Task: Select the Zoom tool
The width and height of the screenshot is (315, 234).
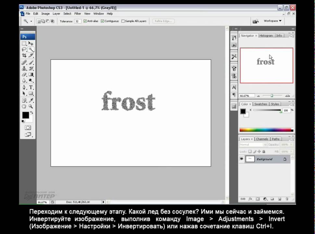Action: (31, 106)
